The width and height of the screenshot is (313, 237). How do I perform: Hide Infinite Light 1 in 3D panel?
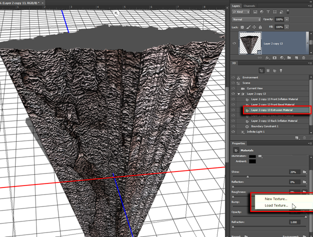click(x=233, y=131)
